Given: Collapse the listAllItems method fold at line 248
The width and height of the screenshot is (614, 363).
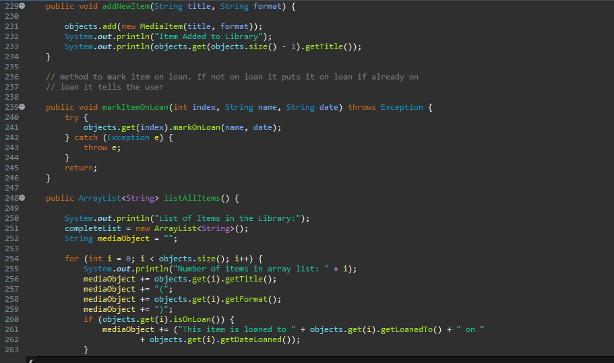Looking at the screenshot, I should 22,198.
